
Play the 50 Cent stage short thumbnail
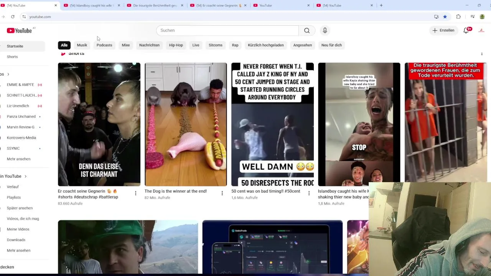coord(272,125)
